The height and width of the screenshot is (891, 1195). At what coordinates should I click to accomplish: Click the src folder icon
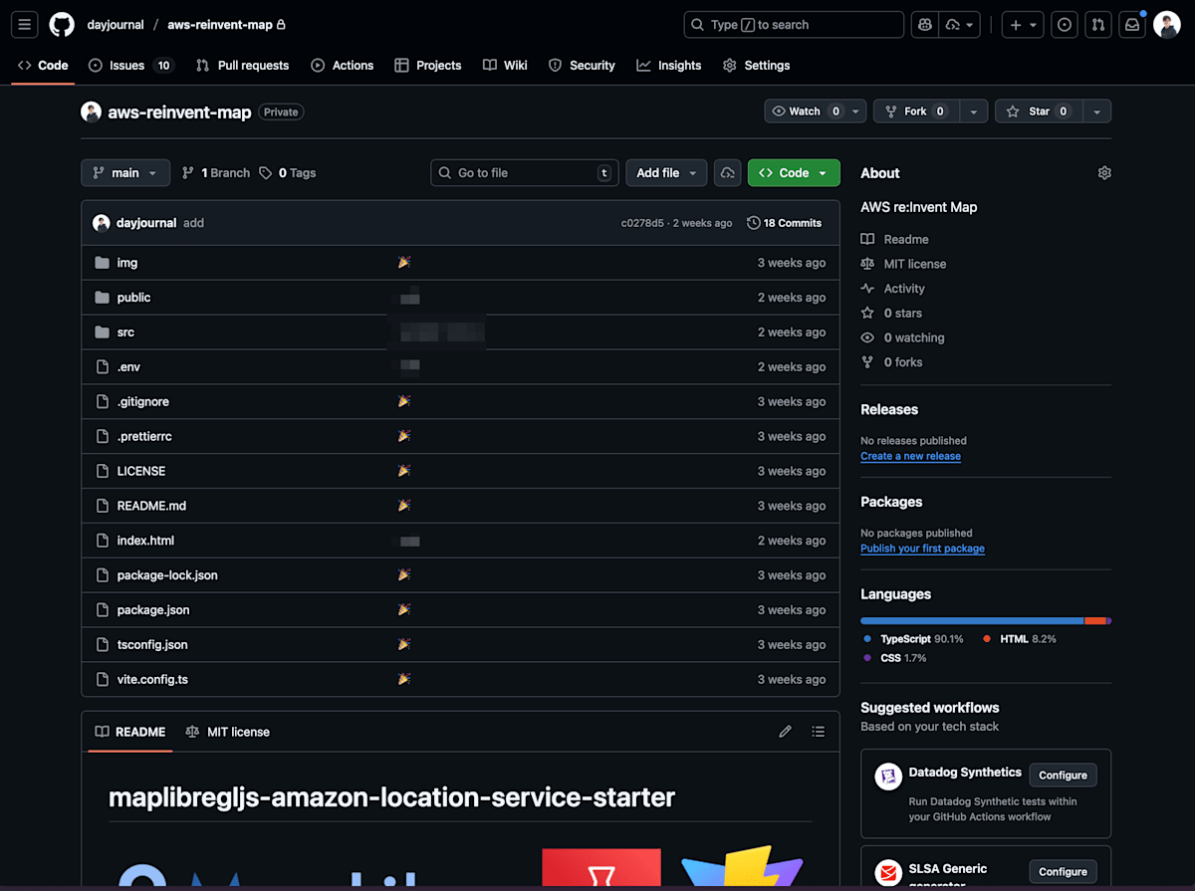(102, 333)
